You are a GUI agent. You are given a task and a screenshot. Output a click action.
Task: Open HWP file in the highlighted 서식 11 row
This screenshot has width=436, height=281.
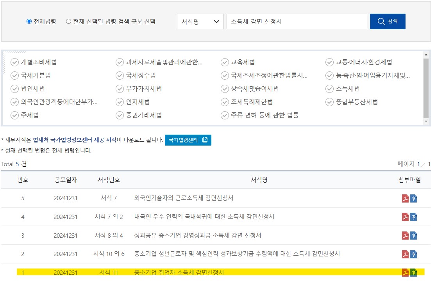click(415, 272)
